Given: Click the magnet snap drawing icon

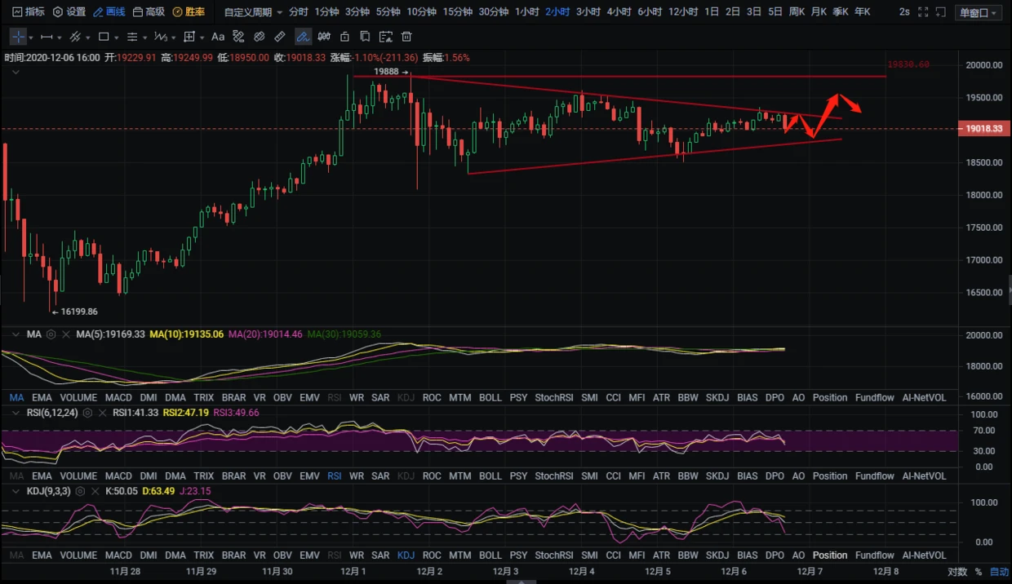Looking at the screenshot, I should click(238, 37).
